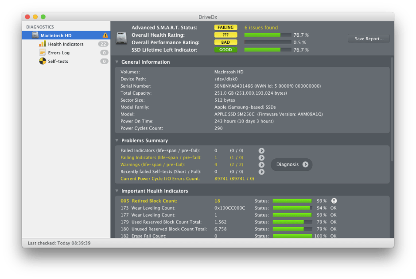
Task: Click the SSD Lifetime Left progress bar
Action: pyautogui.click(x=267, y=49)
